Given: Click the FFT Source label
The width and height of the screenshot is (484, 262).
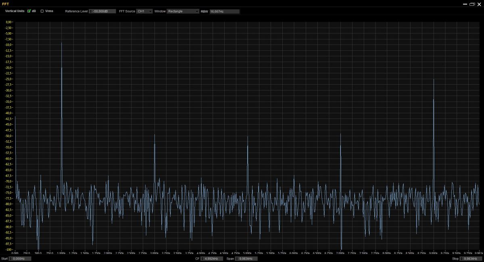Looking at the screenshot, I should pyautogui.click(x=127, y=11).
